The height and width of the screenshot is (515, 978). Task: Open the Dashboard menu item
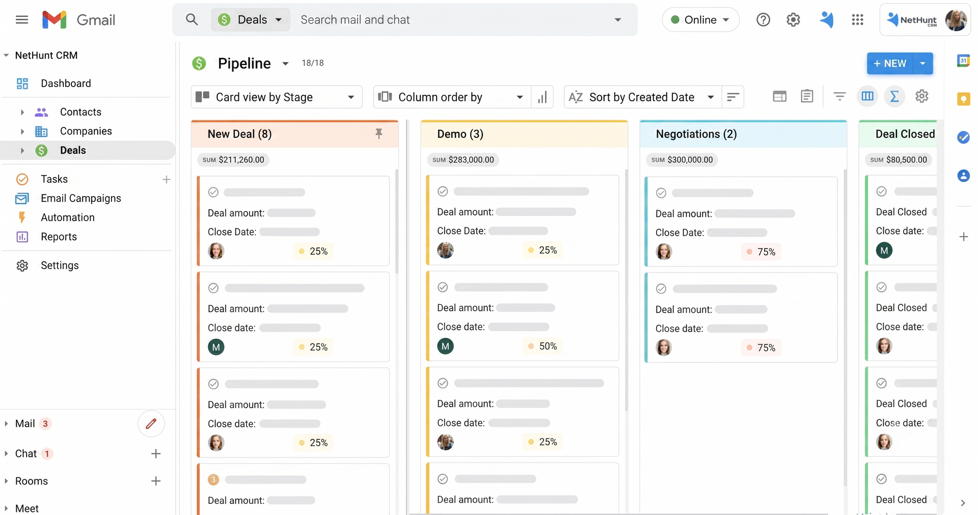[x=66, y=84]
